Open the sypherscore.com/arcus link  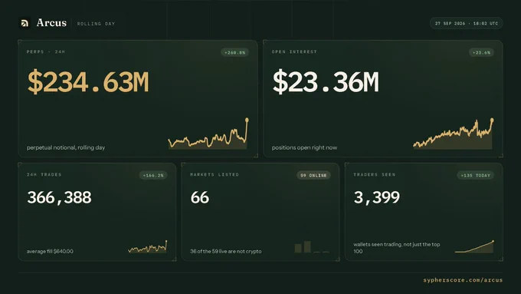point(463,280)
